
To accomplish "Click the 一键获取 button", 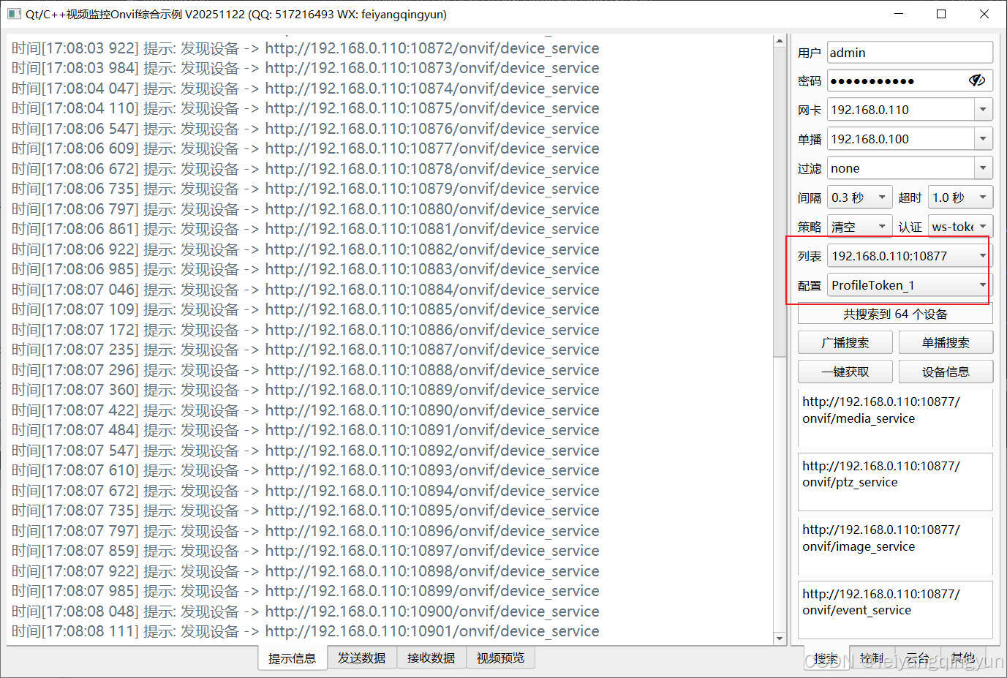I will [x=845, y=372].
